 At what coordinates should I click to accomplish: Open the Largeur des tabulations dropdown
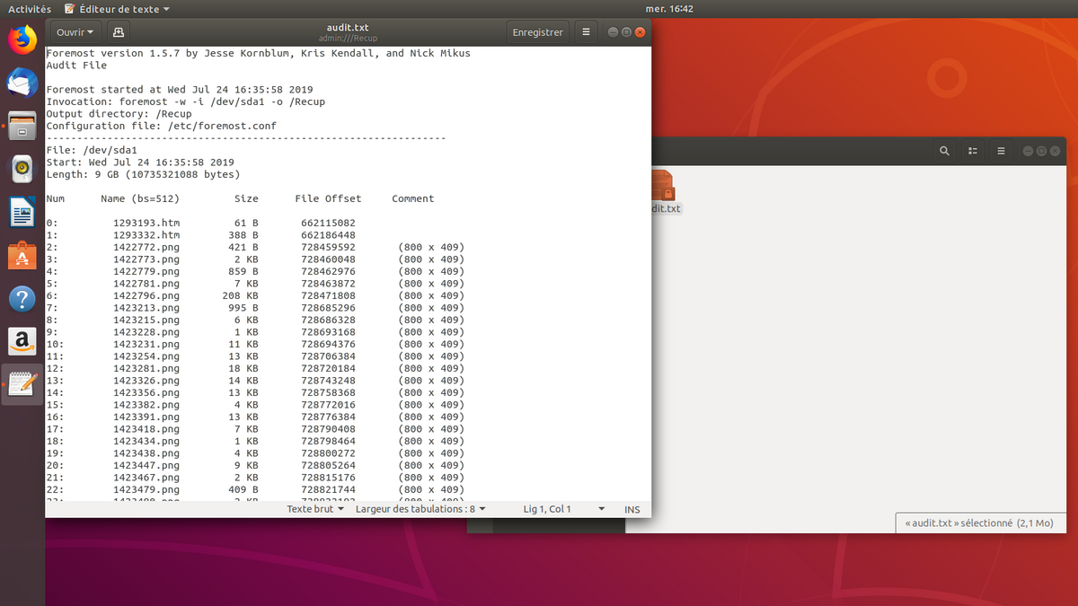click(x=420, y=509)
